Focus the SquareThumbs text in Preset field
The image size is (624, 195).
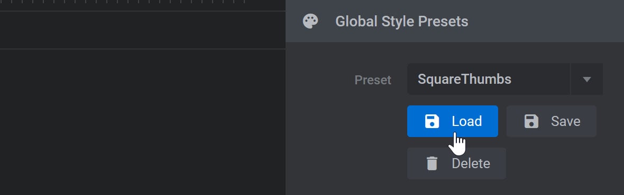[464, 79]
